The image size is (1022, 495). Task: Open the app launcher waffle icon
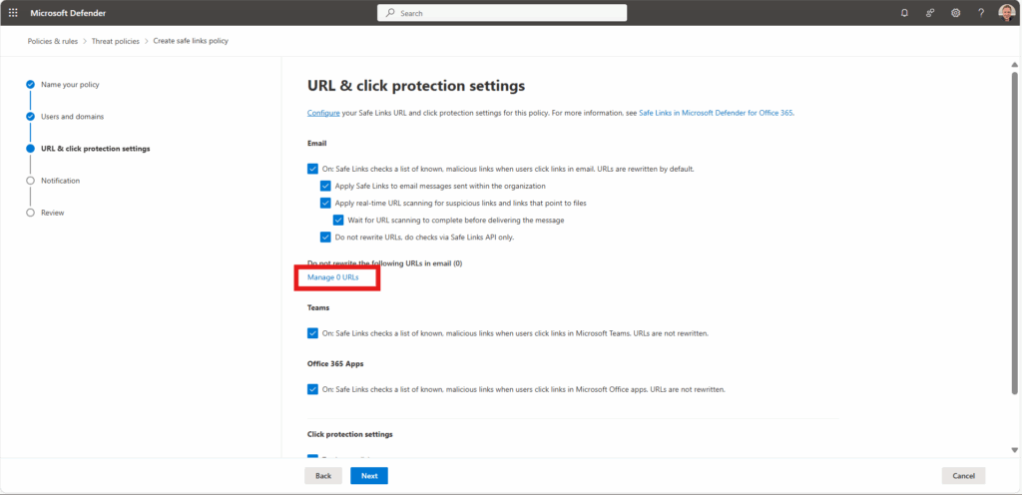pyautogui.click(x=13, y=13)
